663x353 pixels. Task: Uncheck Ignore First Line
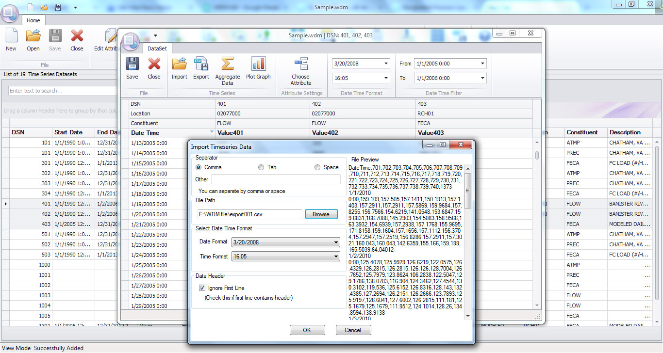pyautogui.click(x=202, y=288)
